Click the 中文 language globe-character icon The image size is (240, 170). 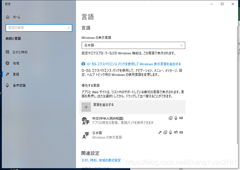[x=86, y=121]
